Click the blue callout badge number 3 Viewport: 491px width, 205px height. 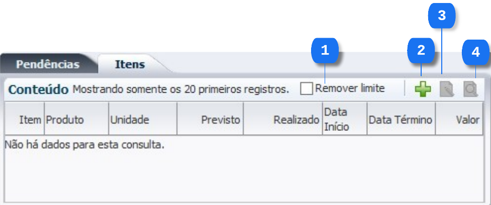pos(442,16)
